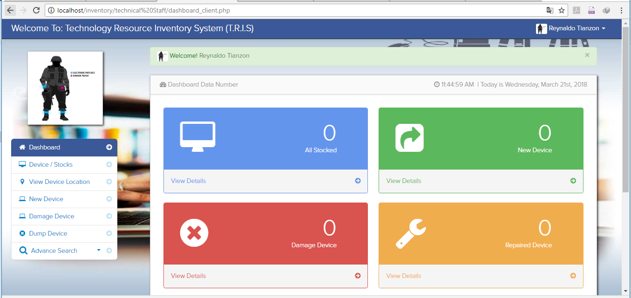The width and height of the screenshot is (631, 298).
Task: Click the X circle icon on Damage Device card
Action: (194, 232)
